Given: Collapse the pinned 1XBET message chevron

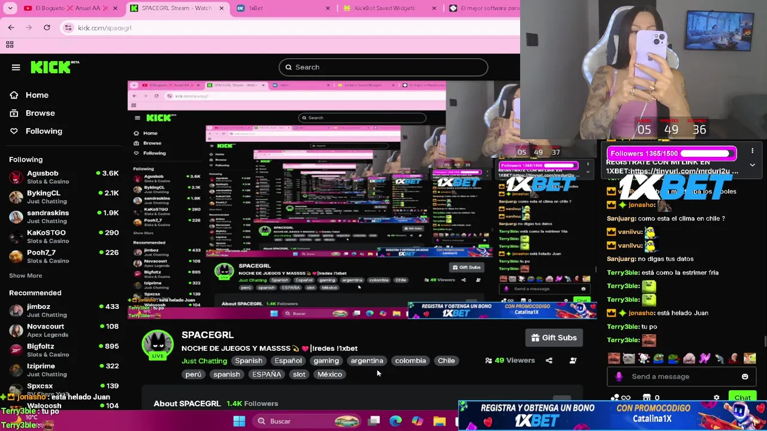Looking at the screenshot, I should pos(752,165).
